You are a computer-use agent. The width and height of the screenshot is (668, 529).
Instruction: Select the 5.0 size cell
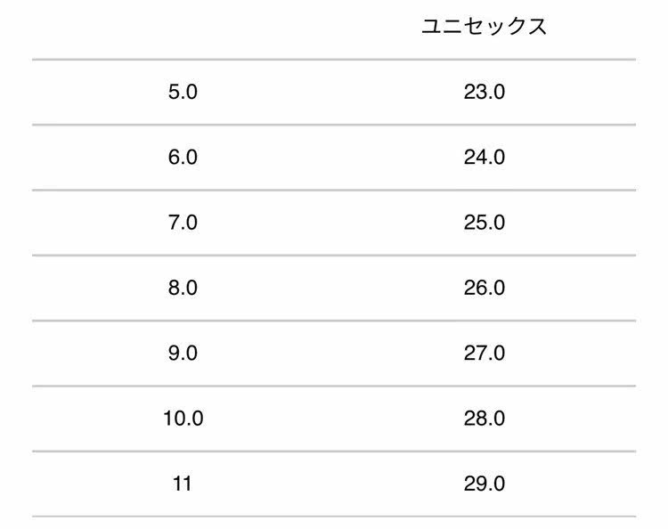click(183, 92)
